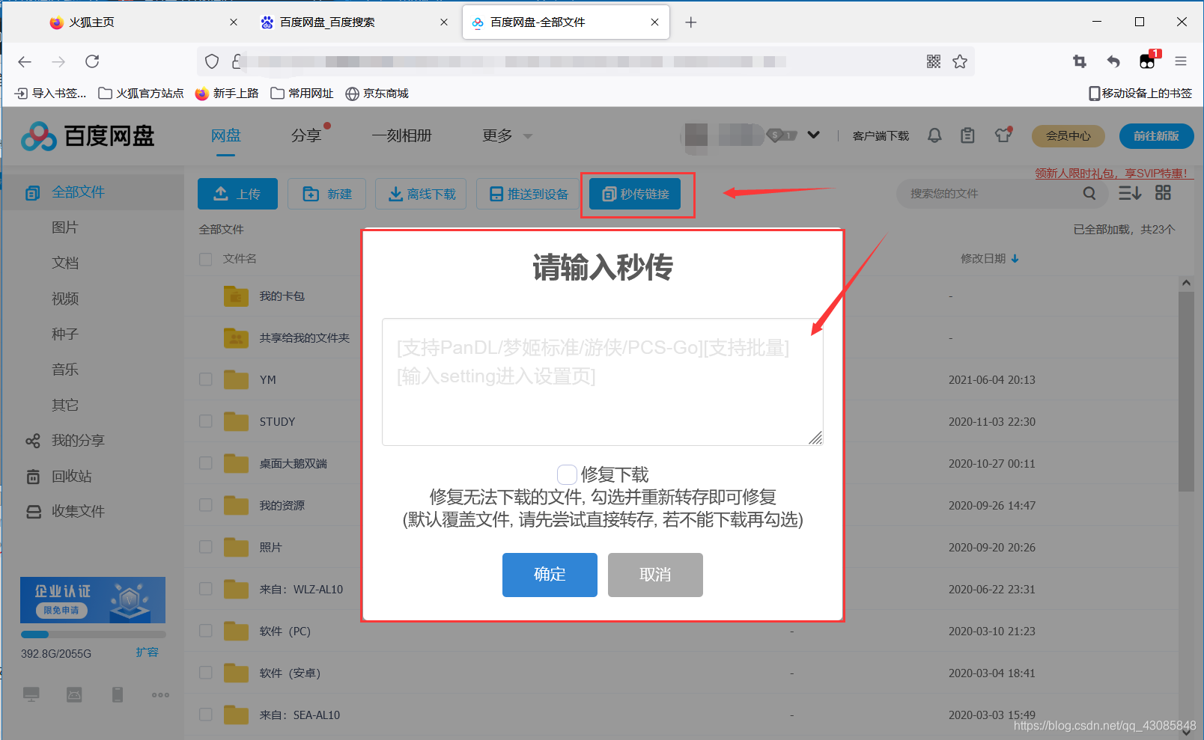Screen dimensions: 1204x740
Task: Click the 前往新版 button
Action: coord(1156,135)
